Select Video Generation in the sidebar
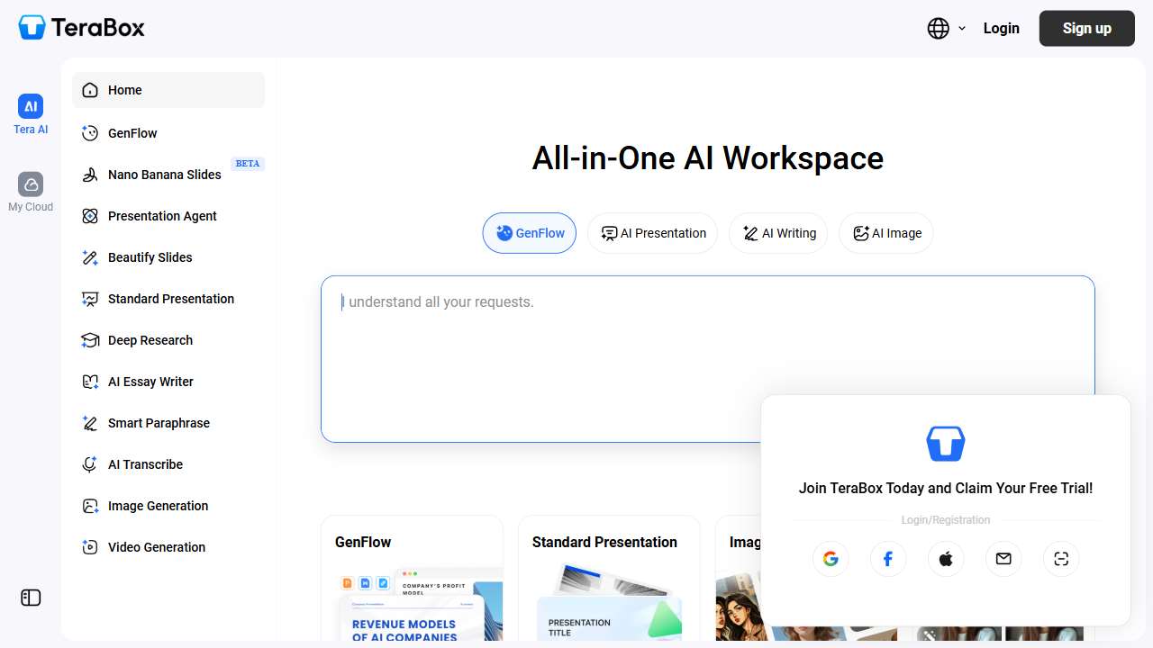The image size is (1153, 648). pos(156,547)
